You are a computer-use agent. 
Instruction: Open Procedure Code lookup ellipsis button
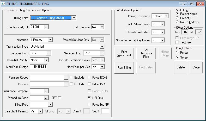click(x=46, y=98)
